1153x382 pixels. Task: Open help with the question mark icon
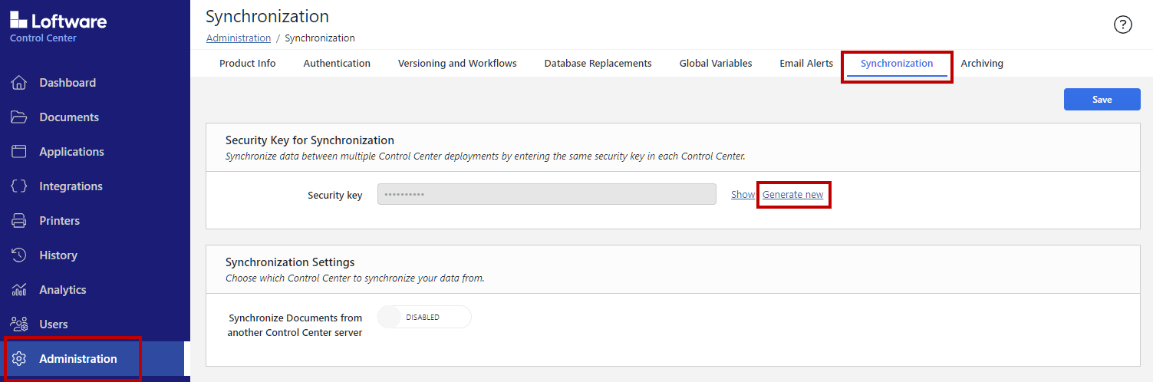click(x=1122, y=25)
